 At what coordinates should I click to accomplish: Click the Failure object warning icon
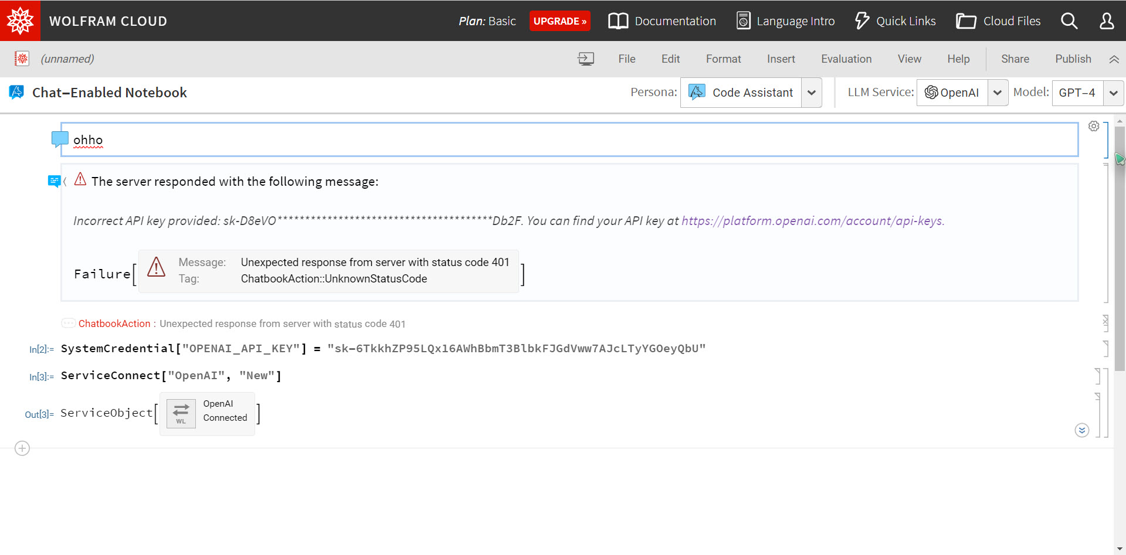click(156, 267)
